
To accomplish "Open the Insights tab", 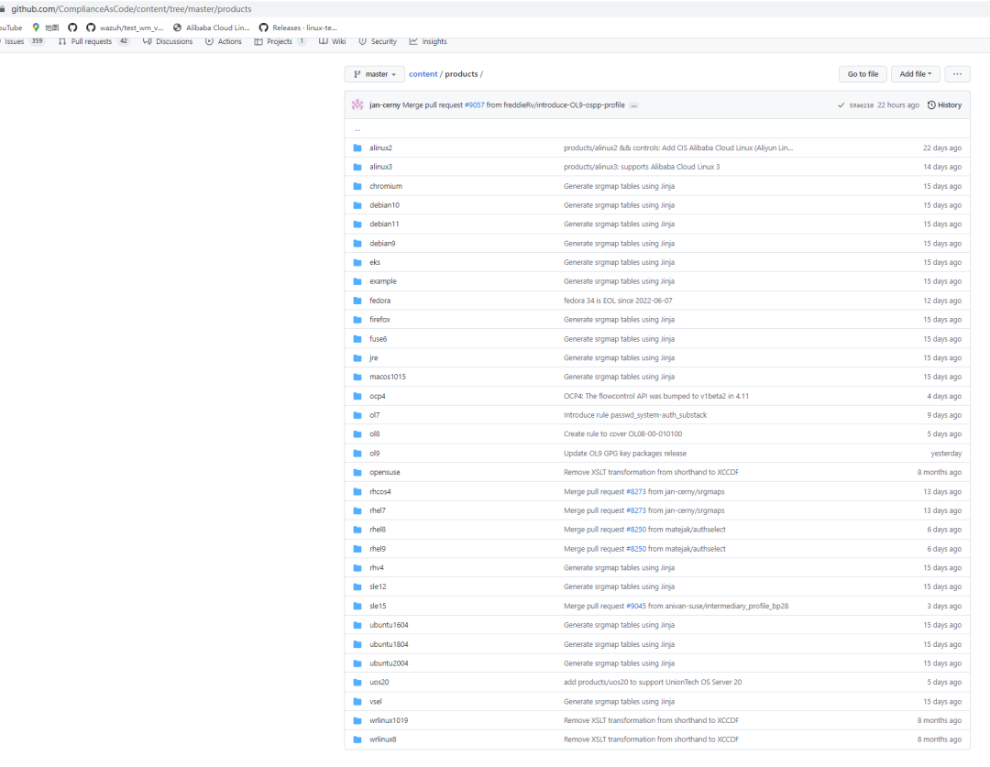I will point(428,41).
